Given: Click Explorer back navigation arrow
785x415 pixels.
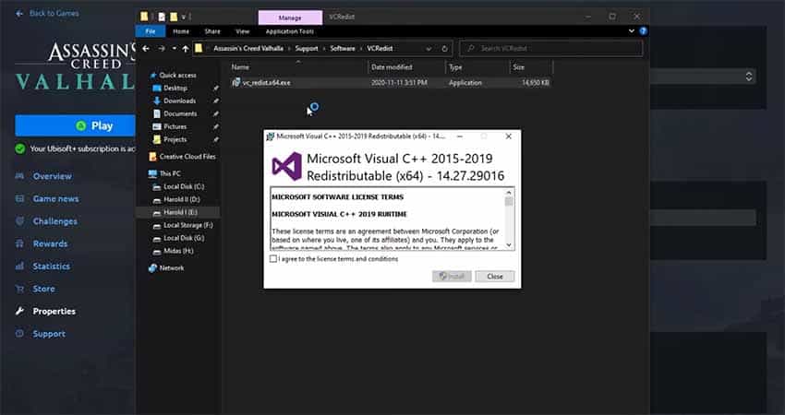Looking at the screenshot, I should (x=146, y=49).
